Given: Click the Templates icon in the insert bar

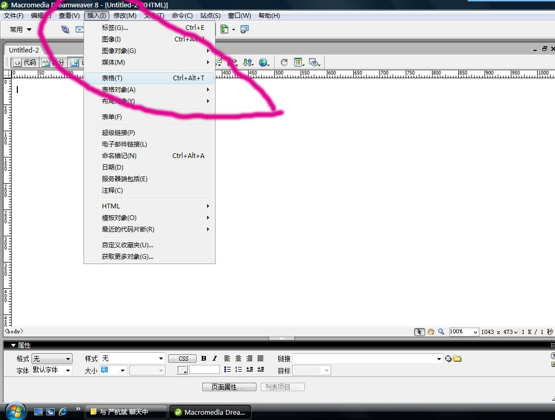Looking at the screenshot, I should point(224,29).
